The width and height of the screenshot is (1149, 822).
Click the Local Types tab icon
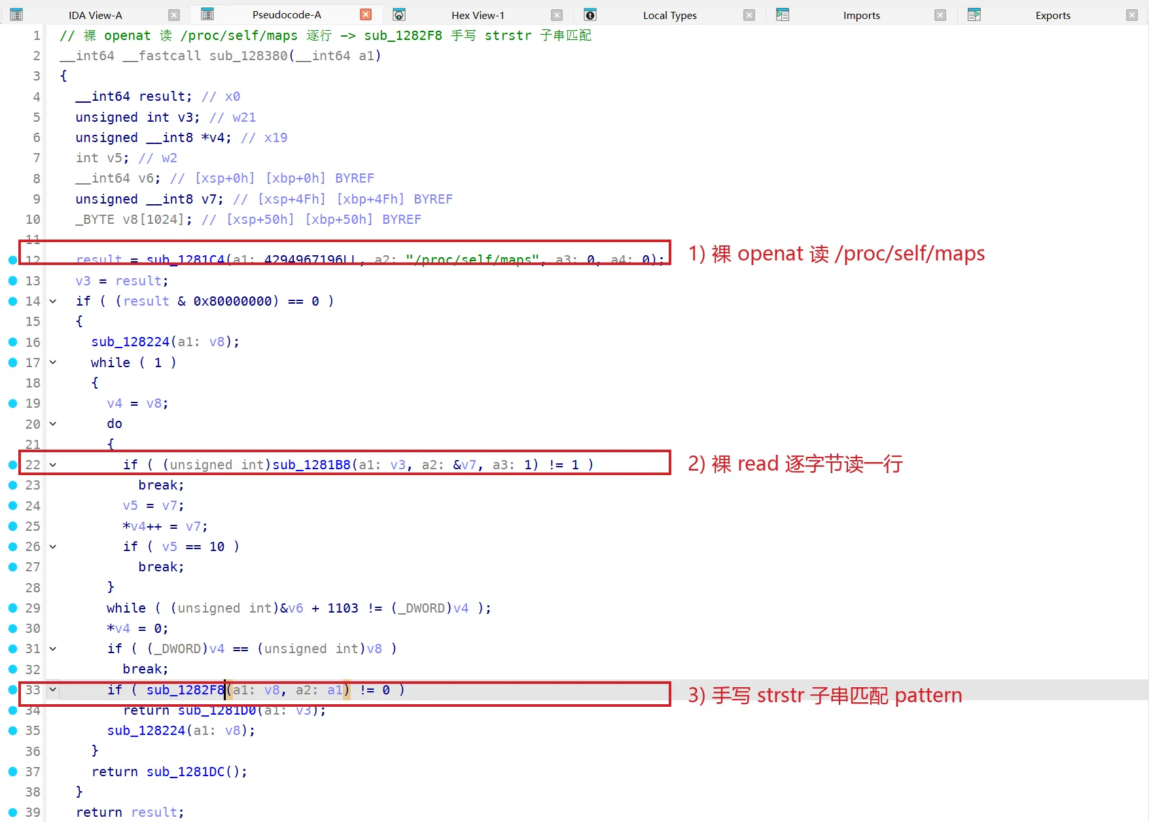[x=590, y=14]
